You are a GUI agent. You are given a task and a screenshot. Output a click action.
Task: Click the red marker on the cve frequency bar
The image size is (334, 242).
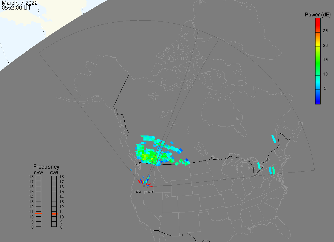click(54, 214)
